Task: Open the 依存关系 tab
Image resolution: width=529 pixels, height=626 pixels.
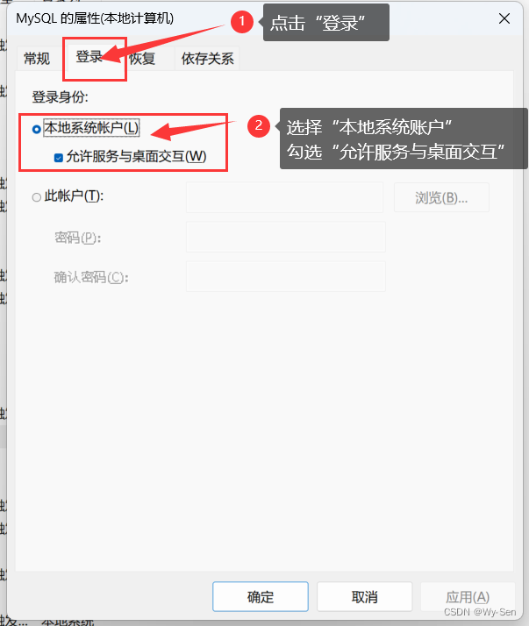Action: (x=207, y=59)
